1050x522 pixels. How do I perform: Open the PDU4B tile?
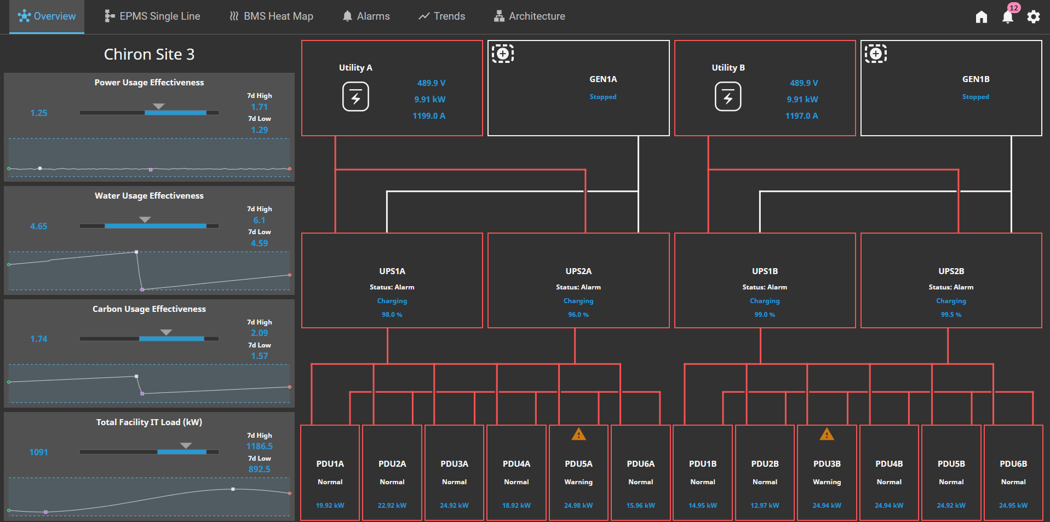tap(889, 473)
